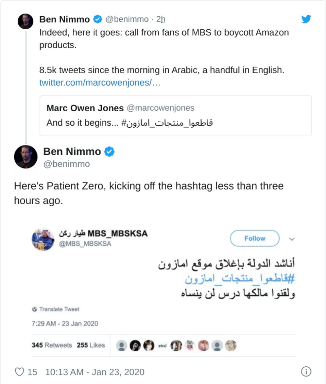The image size is (326, 384).
Task: Expand the chevron menu next to Follow
Action: coord(291,239)
